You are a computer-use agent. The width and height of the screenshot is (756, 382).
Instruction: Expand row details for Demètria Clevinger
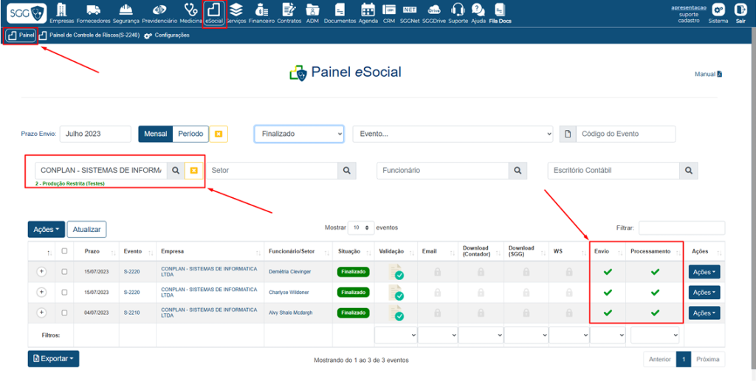click(x=41, y=272)
